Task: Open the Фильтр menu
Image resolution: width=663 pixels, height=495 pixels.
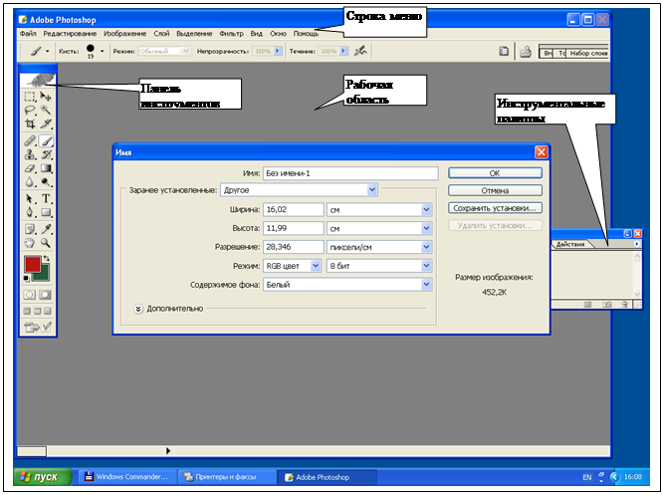Action: click(231, 34)
